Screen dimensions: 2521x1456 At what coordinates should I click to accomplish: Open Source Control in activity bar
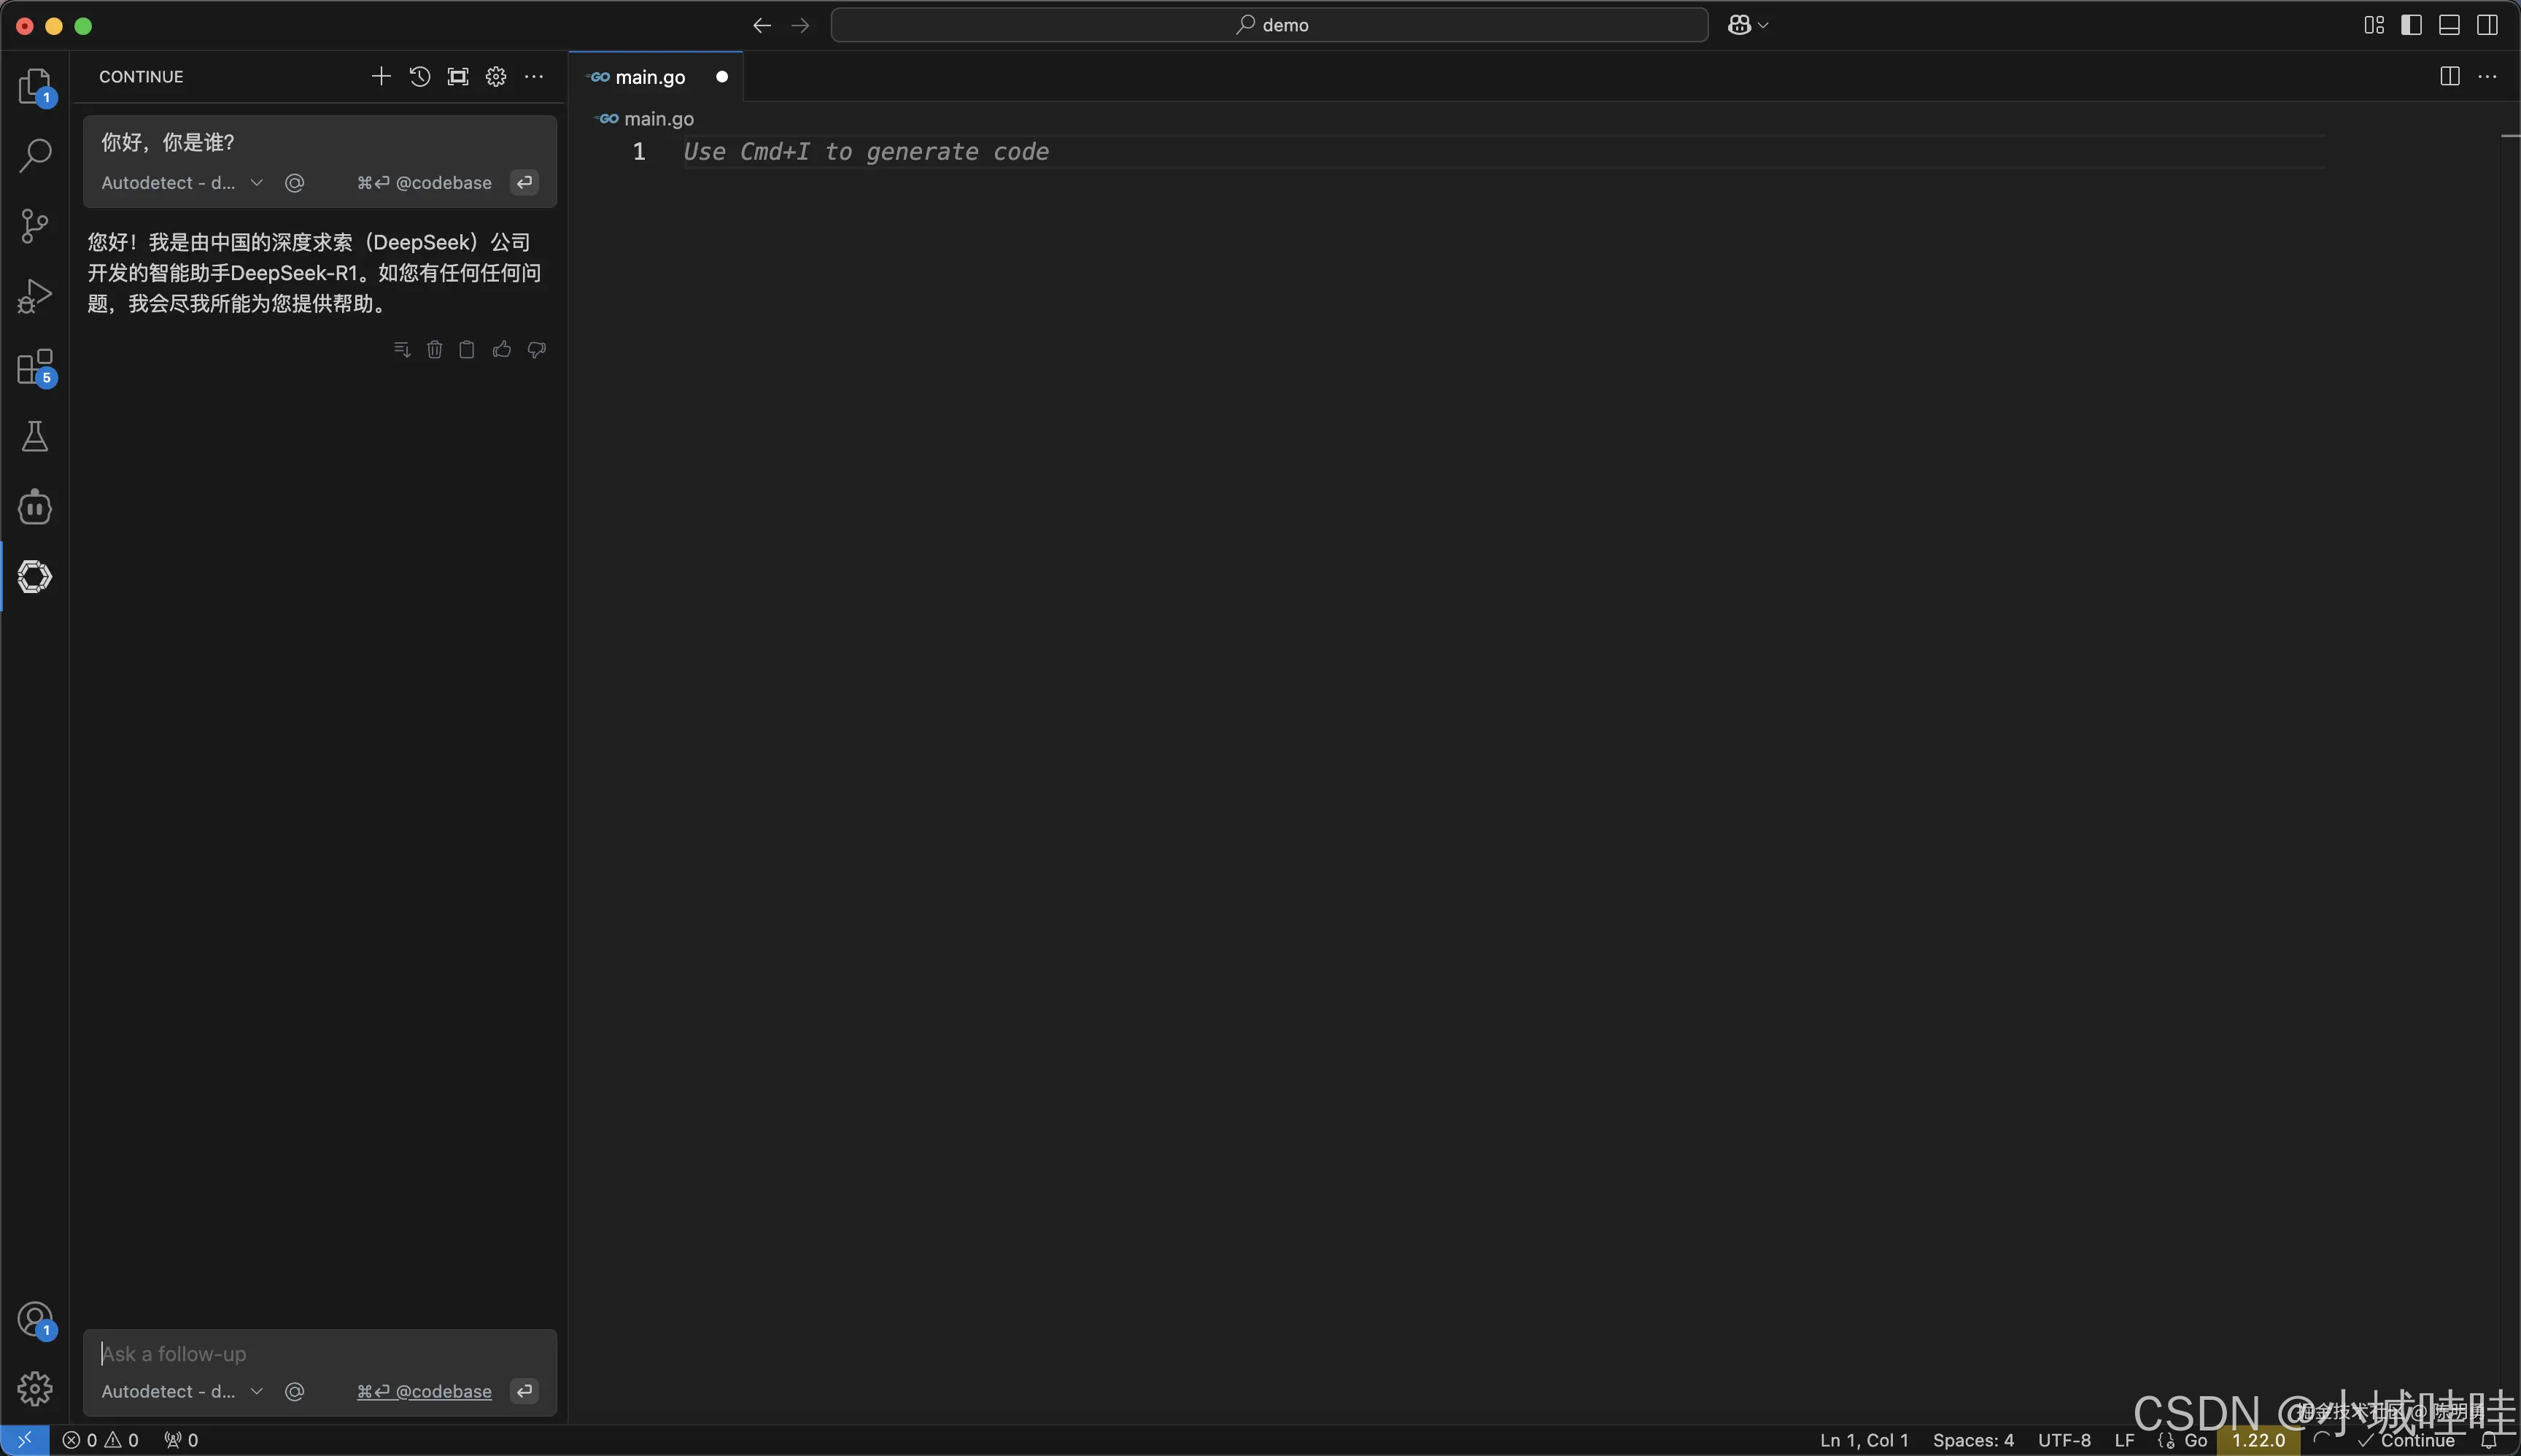35,226
